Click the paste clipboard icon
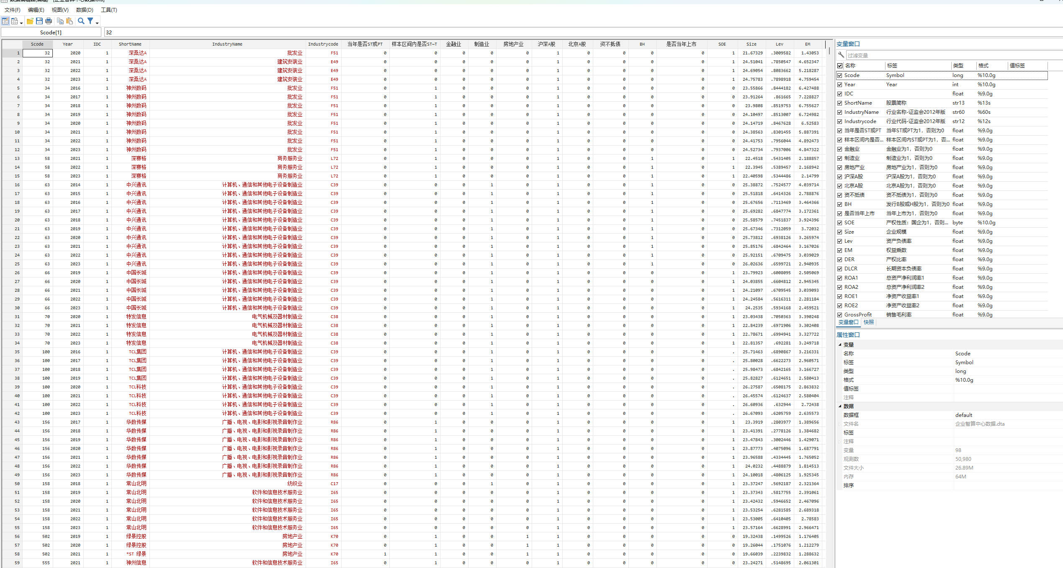Screen dimensions: 1063x568 pos(69,21)
